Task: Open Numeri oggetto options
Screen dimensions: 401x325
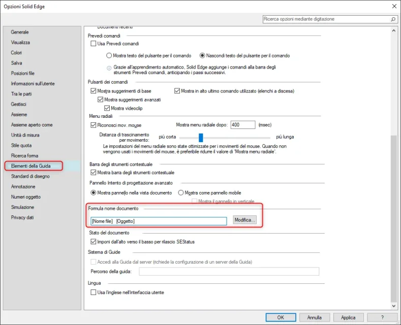Action: click(26, 197)
